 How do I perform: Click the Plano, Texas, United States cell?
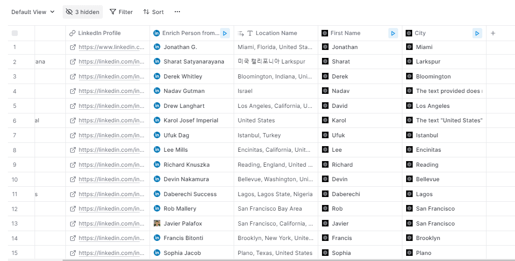276,253
